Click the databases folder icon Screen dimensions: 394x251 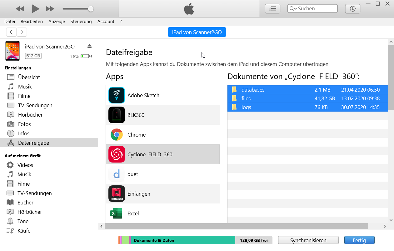(234, 90)
